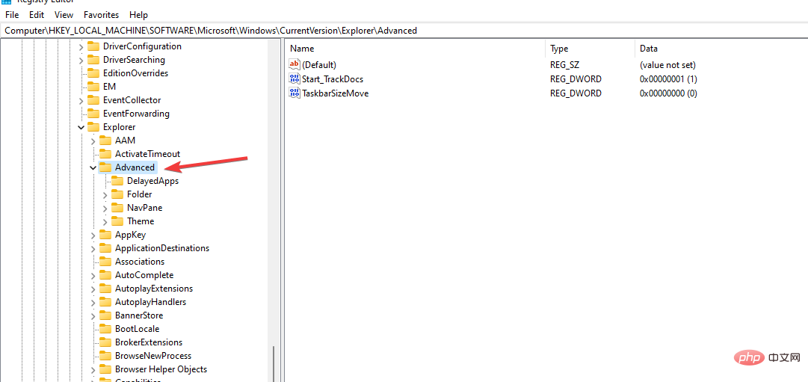Select the DelayedApps folder icon
Image resolution: width=808 pixels, height=382 pixels.
tap(117, 181)
